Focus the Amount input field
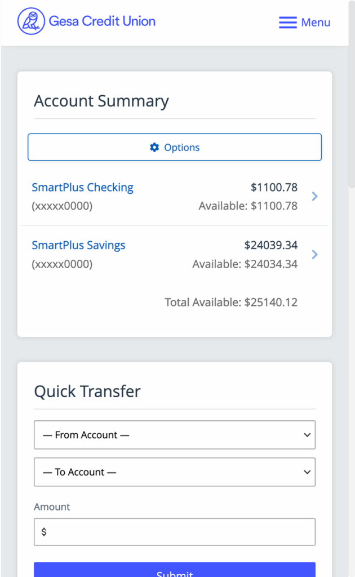Image resolution: width=355 pixels, height=577 pixels. pyautogui.click(x=174, y=532)
